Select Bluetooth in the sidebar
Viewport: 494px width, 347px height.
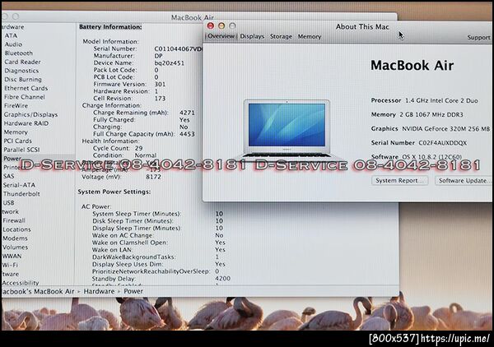[19, 53]
